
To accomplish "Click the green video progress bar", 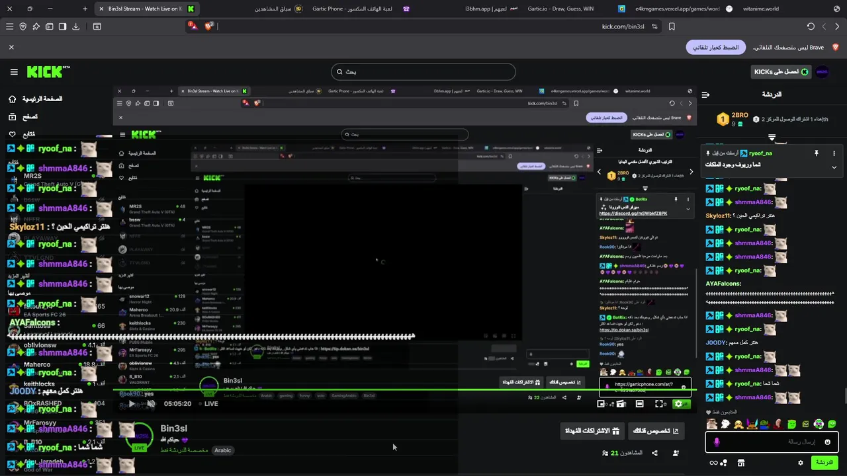I will tap(404, 389).
